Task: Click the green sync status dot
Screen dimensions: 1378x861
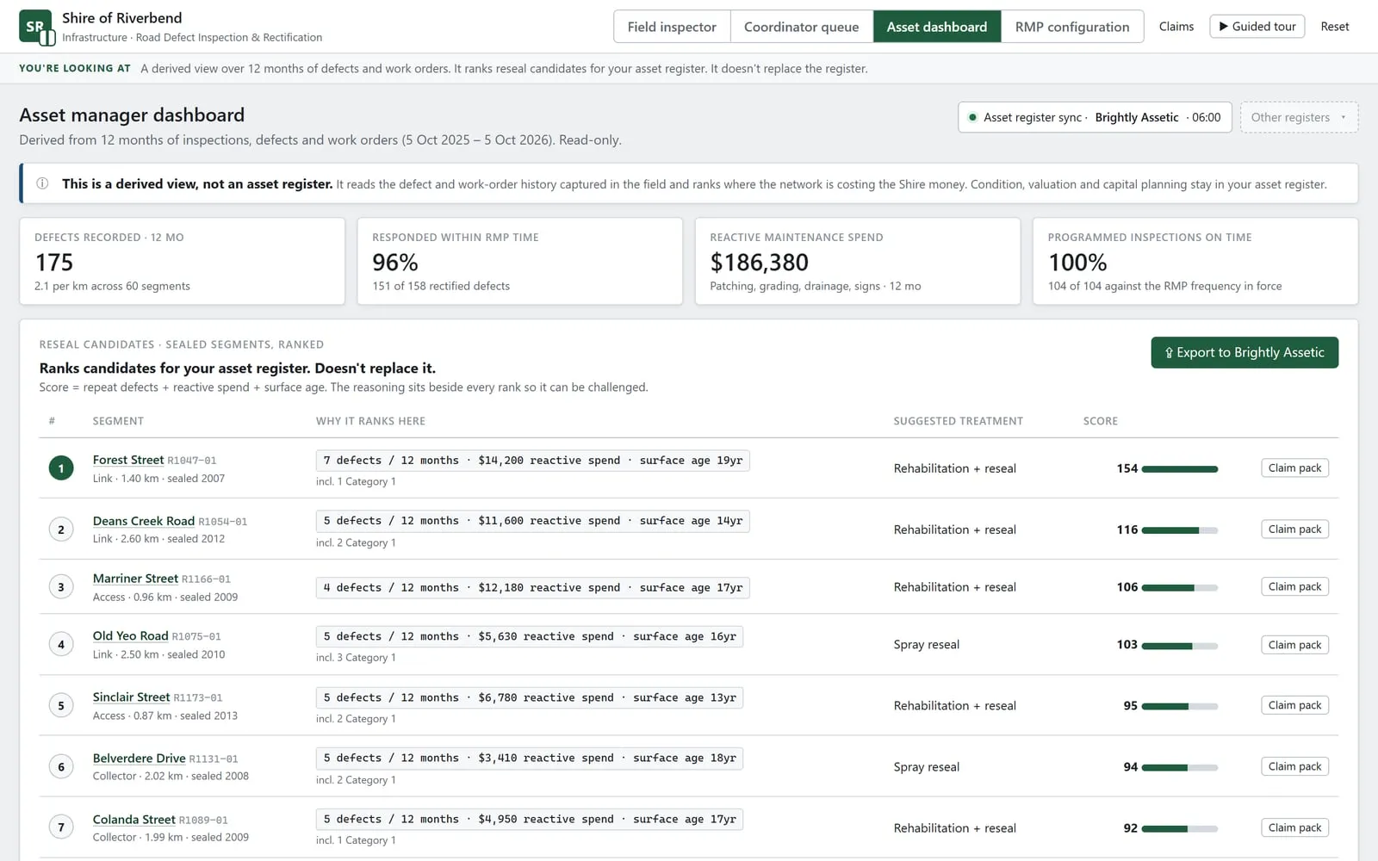Action: click(x=972, y=117)
